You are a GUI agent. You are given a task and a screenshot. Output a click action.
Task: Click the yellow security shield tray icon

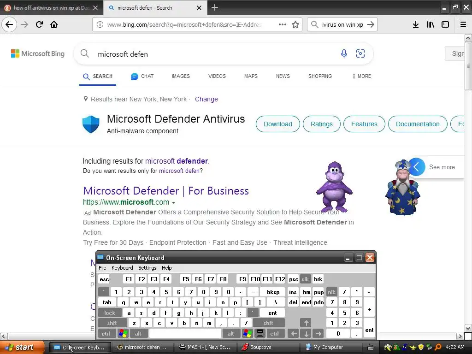pyautogui.click(x=421, y=347)
